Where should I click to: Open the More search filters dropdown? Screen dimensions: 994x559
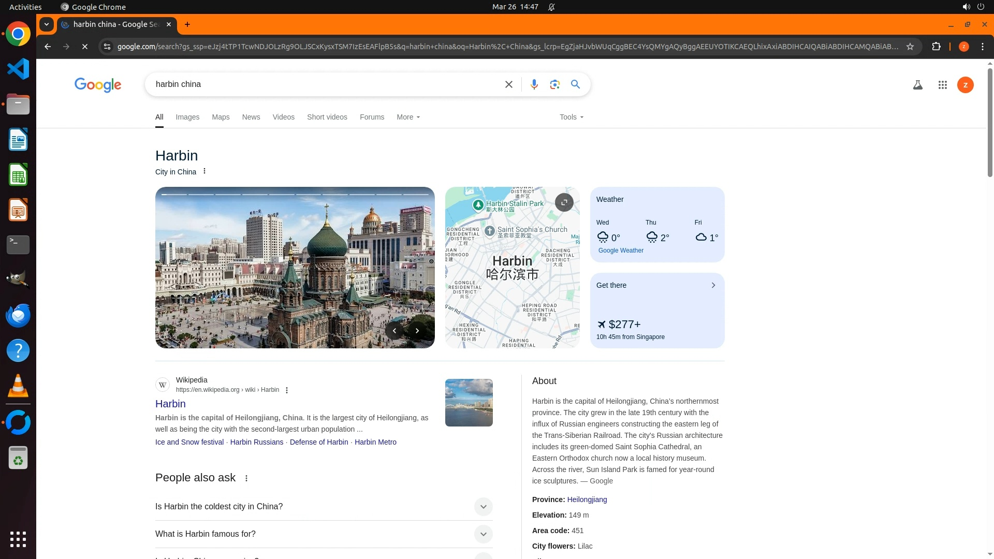tap(408, 117)
